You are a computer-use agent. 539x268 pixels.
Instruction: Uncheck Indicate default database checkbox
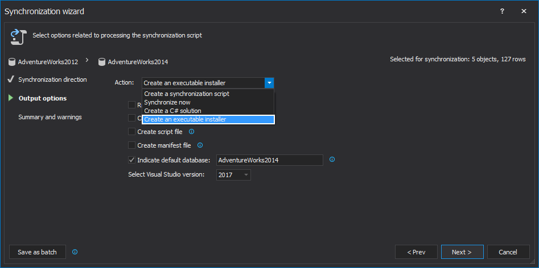[132, 160]
